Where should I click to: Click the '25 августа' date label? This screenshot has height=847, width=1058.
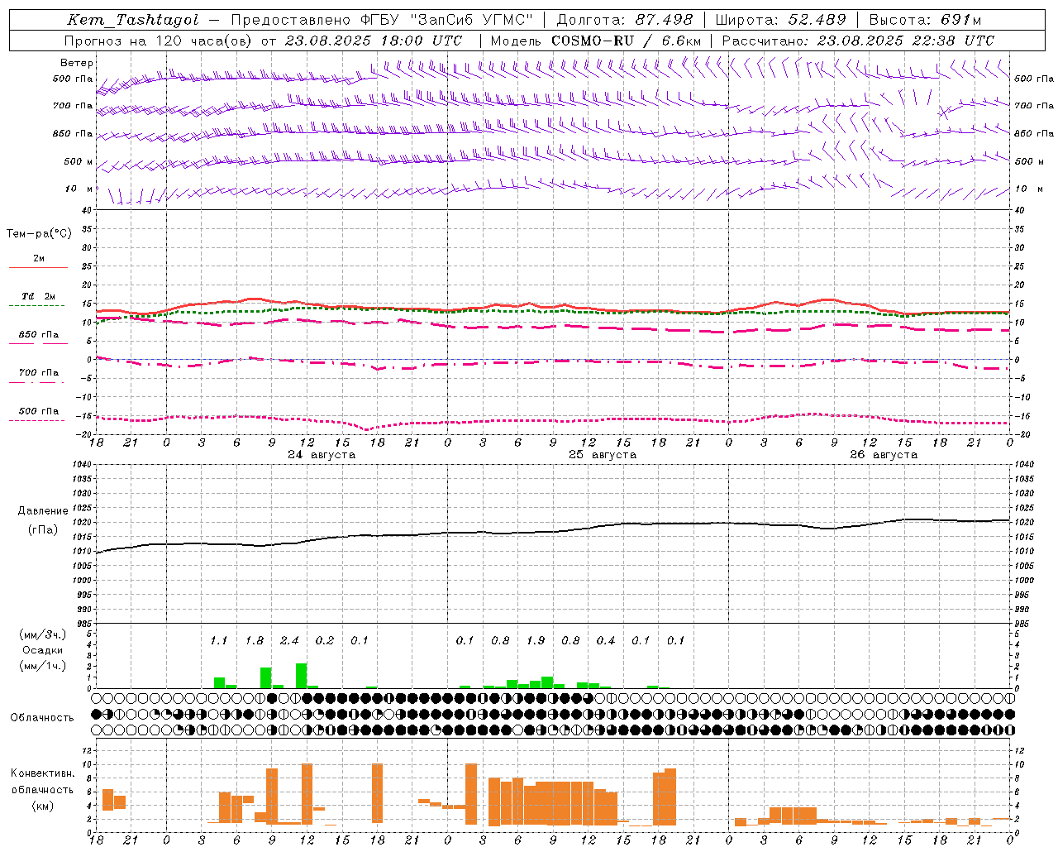[x=603, y=455]
